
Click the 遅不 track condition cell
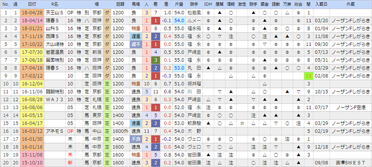pos(136,45)
